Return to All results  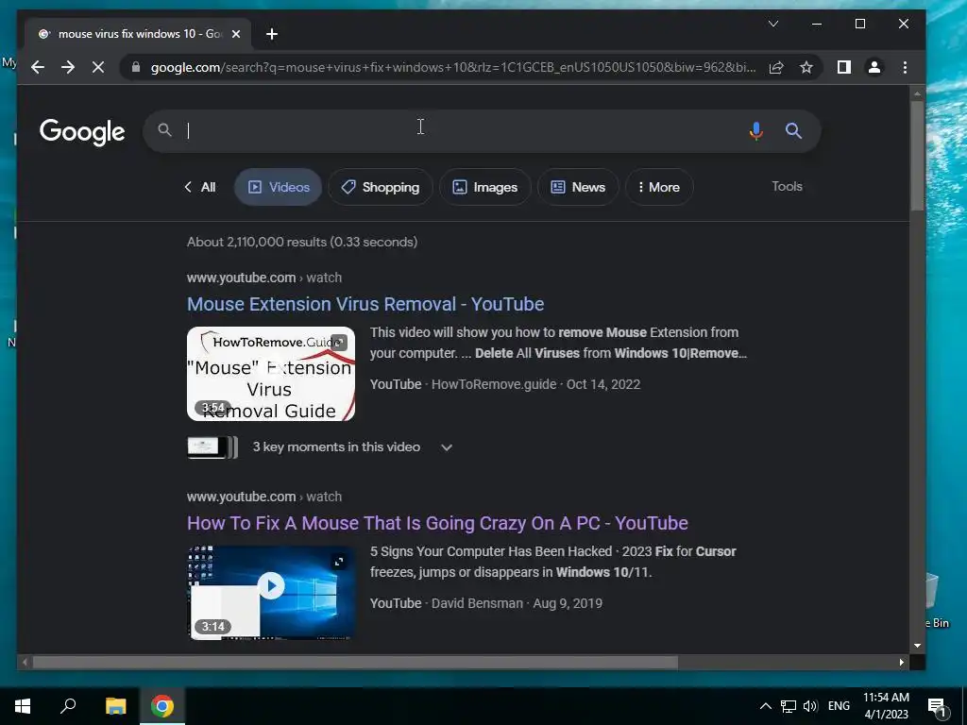[x=200, y=187]
